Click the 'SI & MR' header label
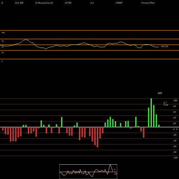The width and height of the screenshot is (179, 179). pos(19,3)
